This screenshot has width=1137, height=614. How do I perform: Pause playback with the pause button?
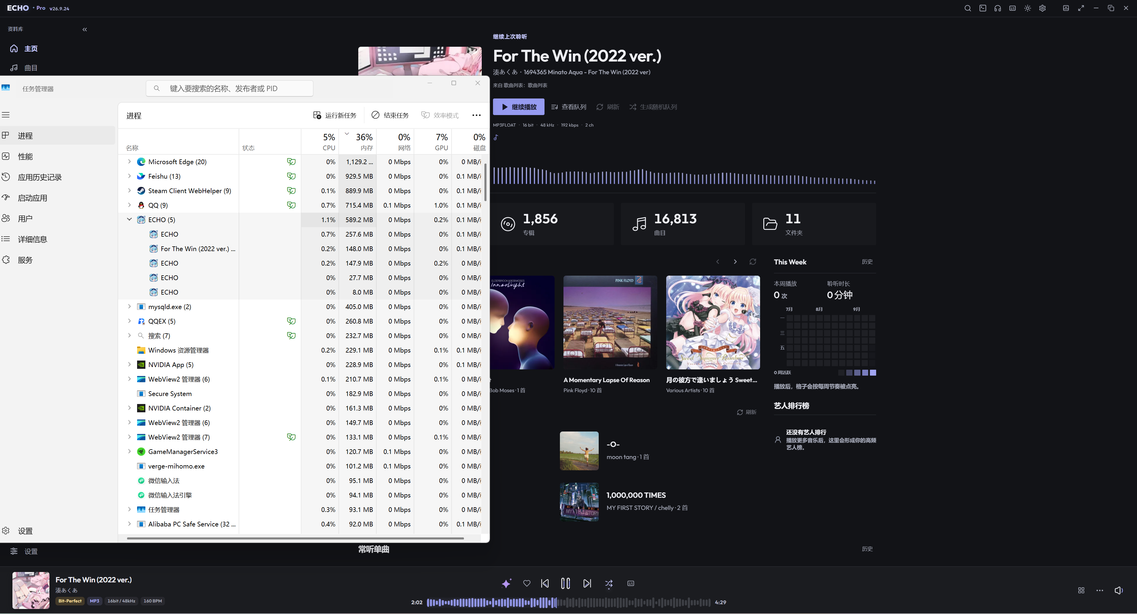pos(566,583)
